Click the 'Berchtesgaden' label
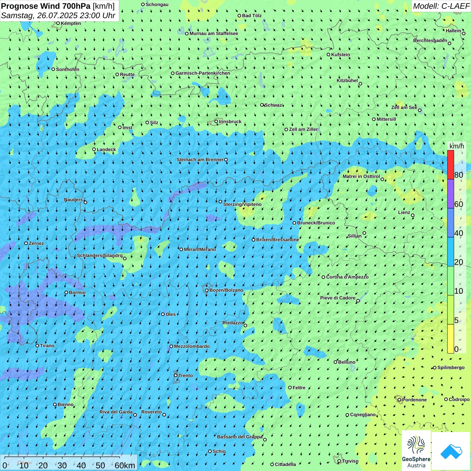Viewport: 471px width, 471px height. click(430, 40)
